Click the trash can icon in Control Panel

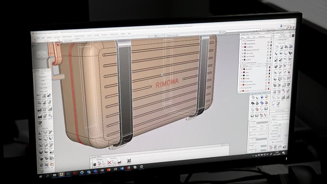293,35
